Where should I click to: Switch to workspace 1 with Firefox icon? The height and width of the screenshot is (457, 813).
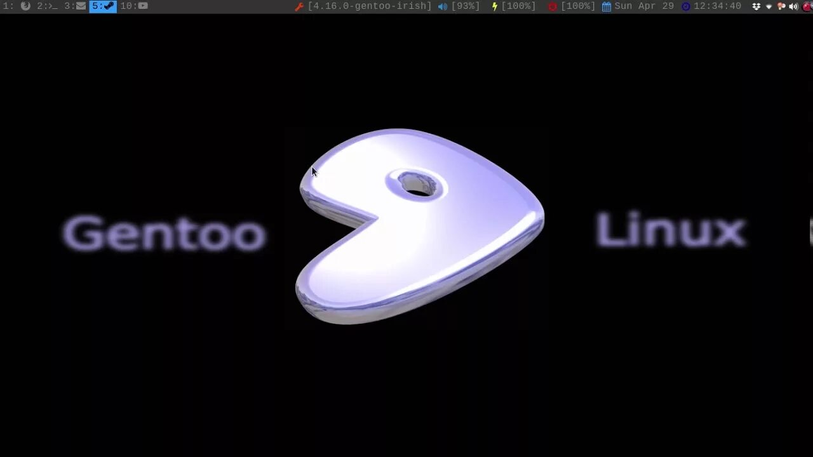pos(17,6)
